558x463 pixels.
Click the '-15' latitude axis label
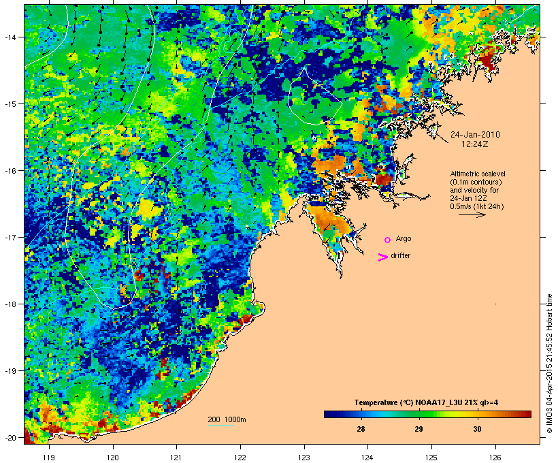10,103
